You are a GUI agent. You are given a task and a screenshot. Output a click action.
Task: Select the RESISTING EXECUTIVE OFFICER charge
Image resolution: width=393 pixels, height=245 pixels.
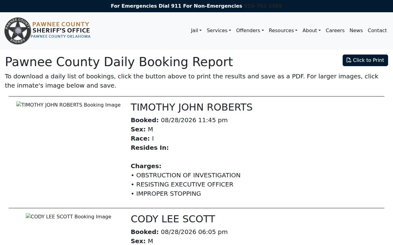click(185, 184)
